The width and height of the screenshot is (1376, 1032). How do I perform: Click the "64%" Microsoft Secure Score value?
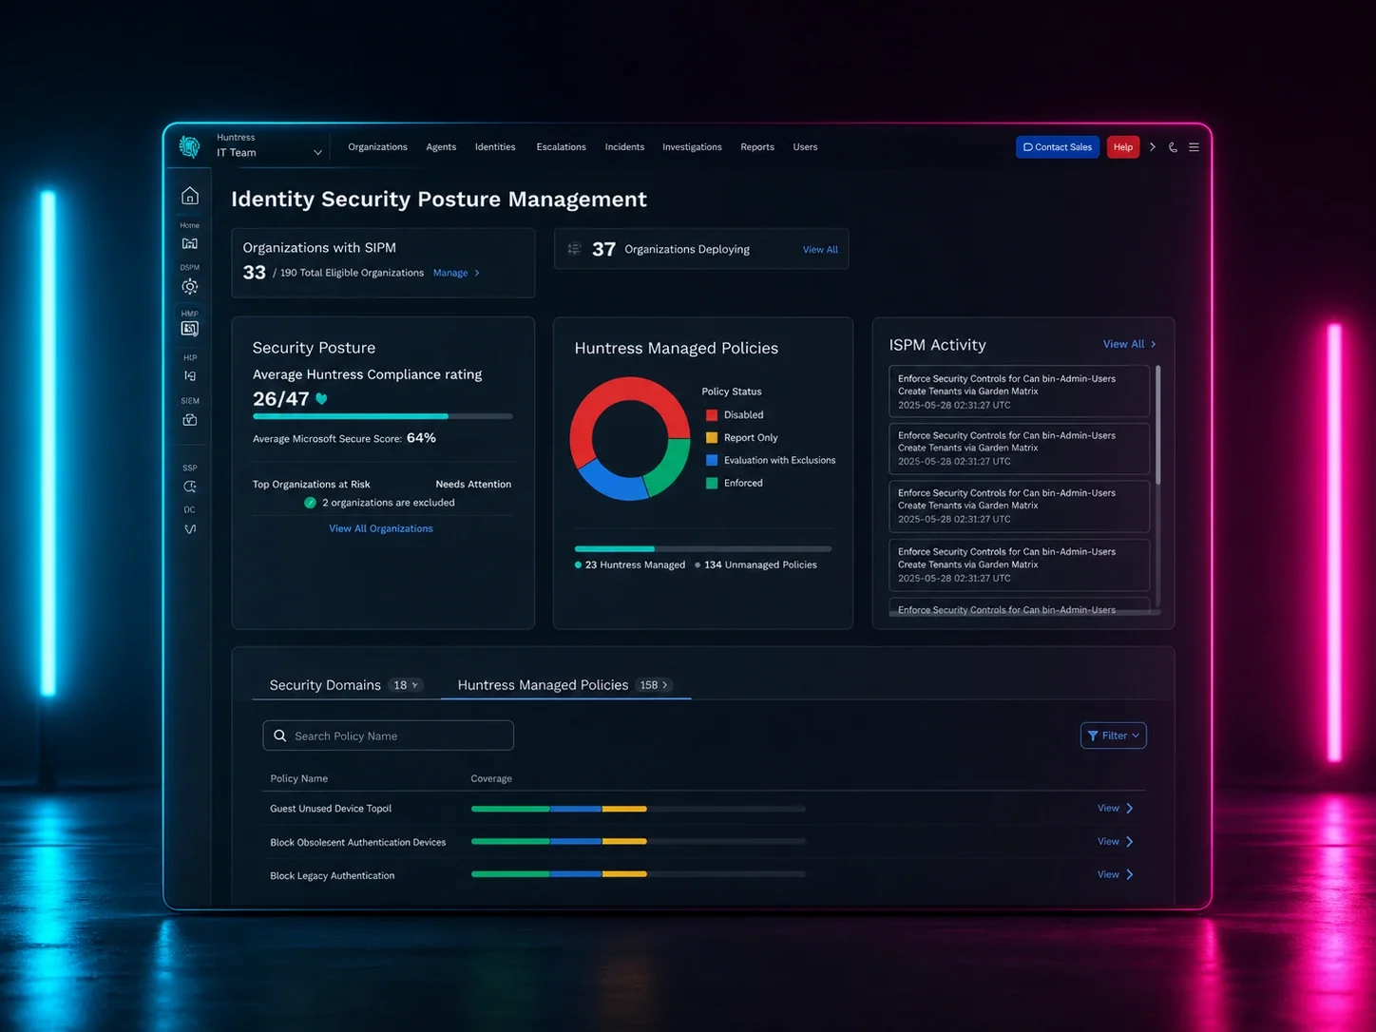[421, 438]
